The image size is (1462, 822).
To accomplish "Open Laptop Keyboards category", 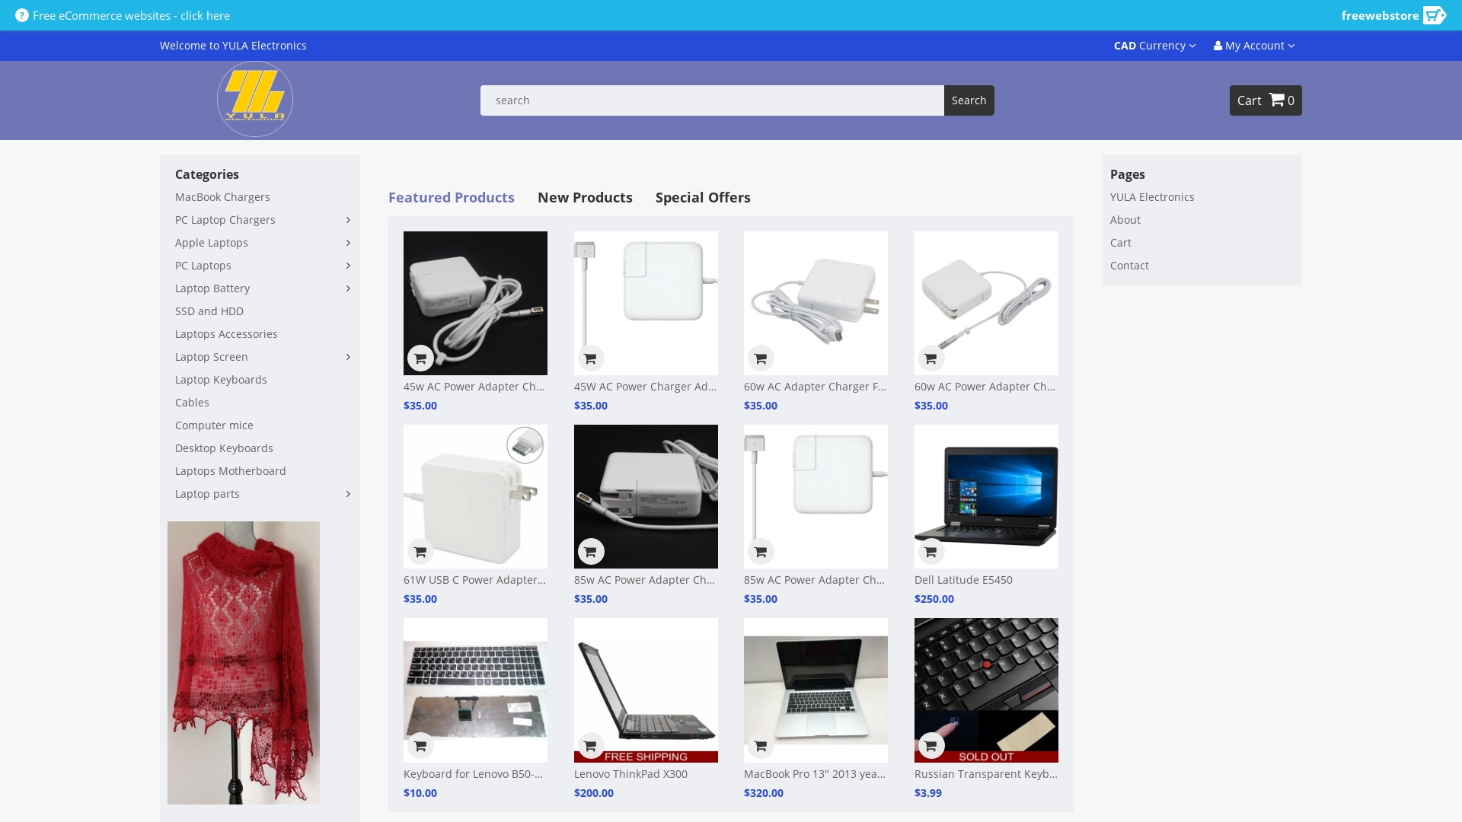I will [221, 380].
